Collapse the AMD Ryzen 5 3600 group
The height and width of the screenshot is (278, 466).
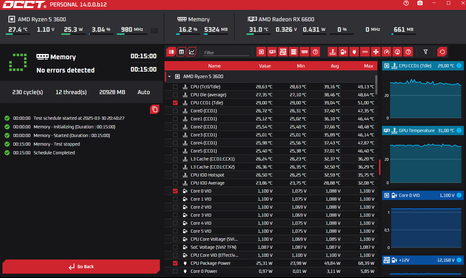(x=169, y=77)
